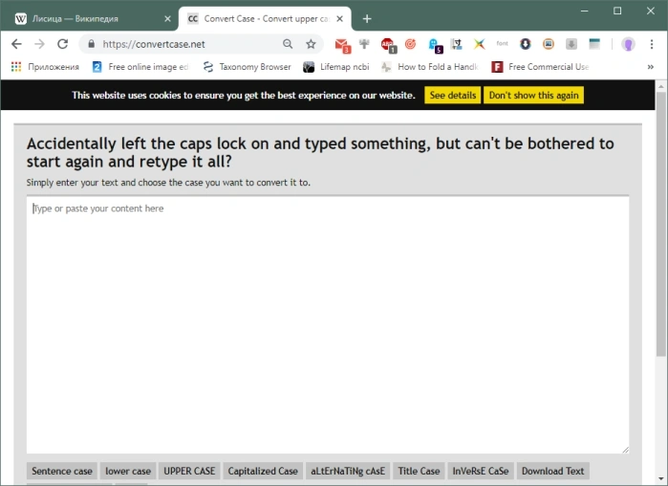Open the Gmail checker extension icon

(x=342, y=45)
